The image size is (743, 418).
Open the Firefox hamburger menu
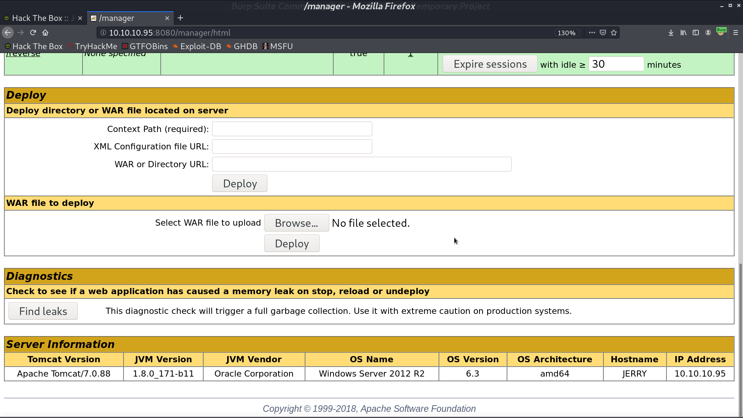tap(736, 33)
